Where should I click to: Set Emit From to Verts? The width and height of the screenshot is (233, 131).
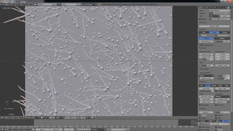point(204,32)
